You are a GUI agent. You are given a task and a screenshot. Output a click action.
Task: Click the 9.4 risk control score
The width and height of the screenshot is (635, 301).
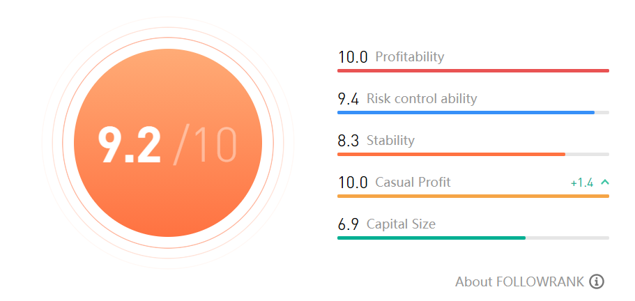click(x=348, y=99)
